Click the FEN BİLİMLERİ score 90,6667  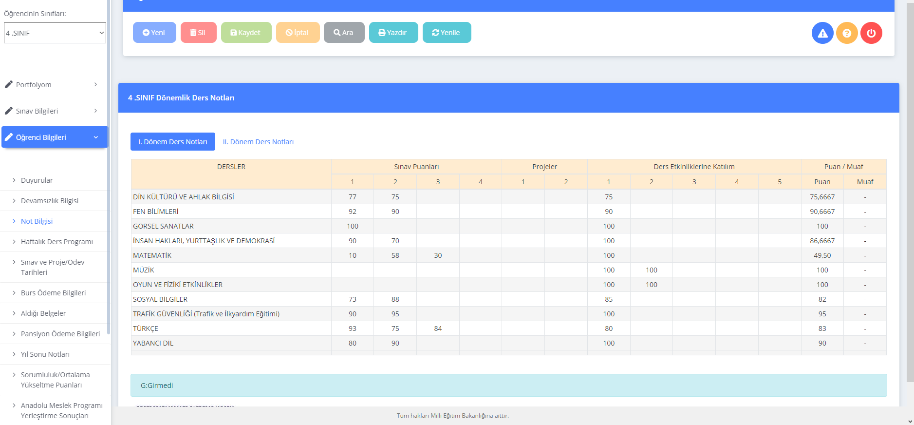822,212
